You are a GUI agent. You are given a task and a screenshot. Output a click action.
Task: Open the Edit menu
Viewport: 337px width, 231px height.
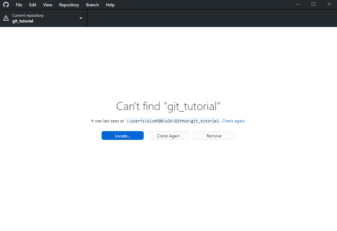(33, 5)
